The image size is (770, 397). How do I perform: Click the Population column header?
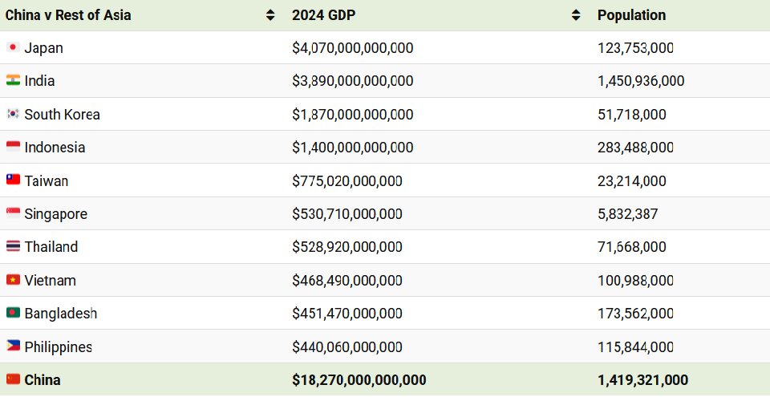631,15
